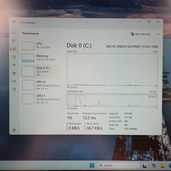Click the Task Manager app icon in title bar
Image resolution: width=171 pixels, height=171 pixels.
pos(14,22)
